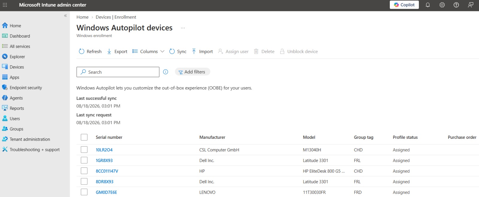The height and width of the screenshot is (197, 479).
Task: Click the CSL Computer GmbH cell
Action: click(219, 150)
